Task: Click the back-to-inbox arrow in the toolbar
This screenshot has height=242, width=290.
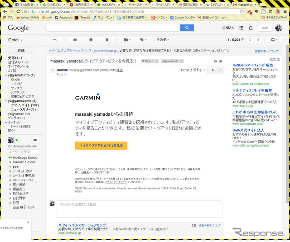Action: 55,40
